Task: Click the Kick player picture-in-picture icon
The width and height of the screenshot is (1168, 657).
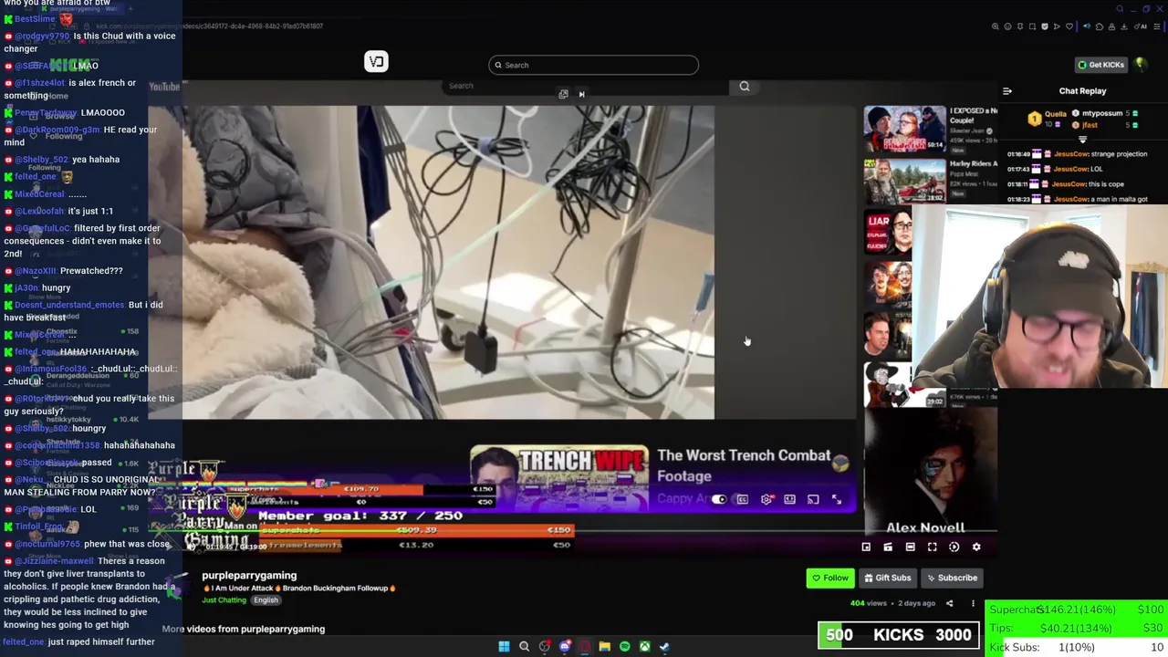Action: [888, 547]
